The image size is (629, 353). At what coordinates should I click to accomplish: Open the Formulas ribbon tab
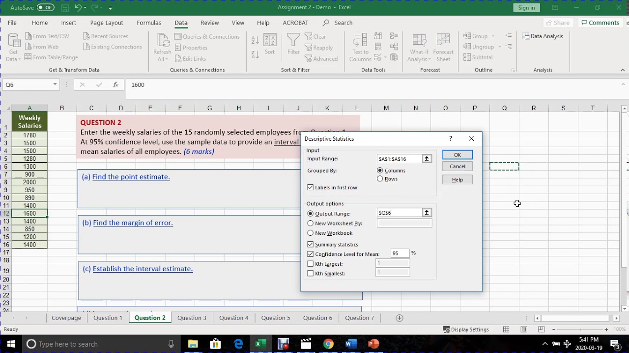(149, 23)
